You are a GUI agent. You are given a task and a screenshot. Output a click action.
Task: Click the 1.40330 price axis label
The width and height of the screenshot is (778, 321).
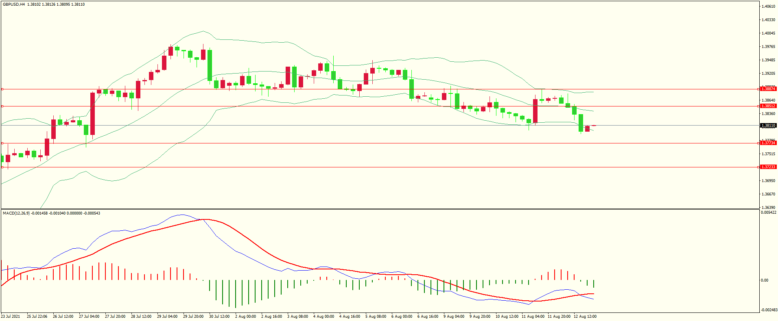768,20
